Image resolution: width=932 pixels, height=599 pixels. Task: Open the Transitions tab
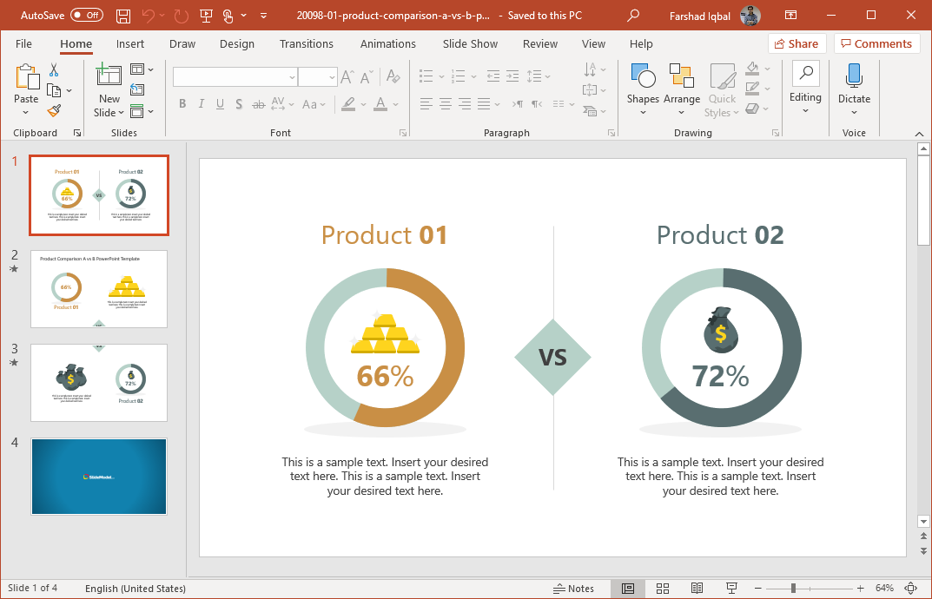(x=306, y=44)
